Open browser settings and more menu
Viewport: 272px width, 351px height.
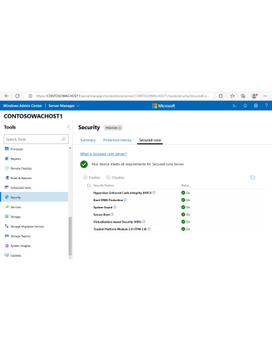coord(265,96)
